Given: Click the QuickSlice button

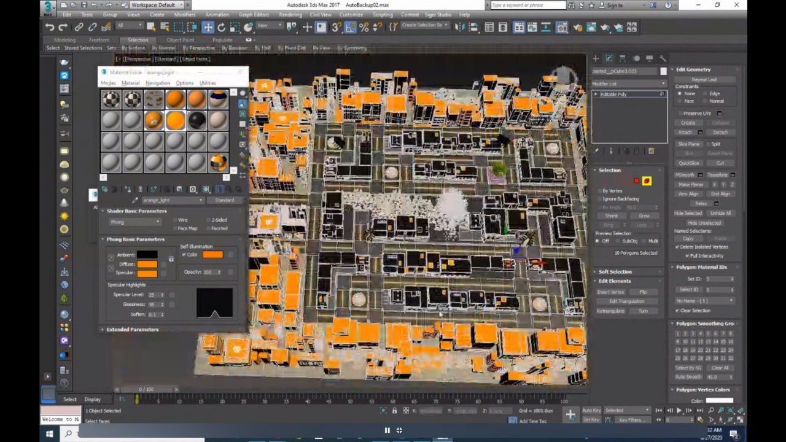Looking at the screenshot, I should pos(688,163).
